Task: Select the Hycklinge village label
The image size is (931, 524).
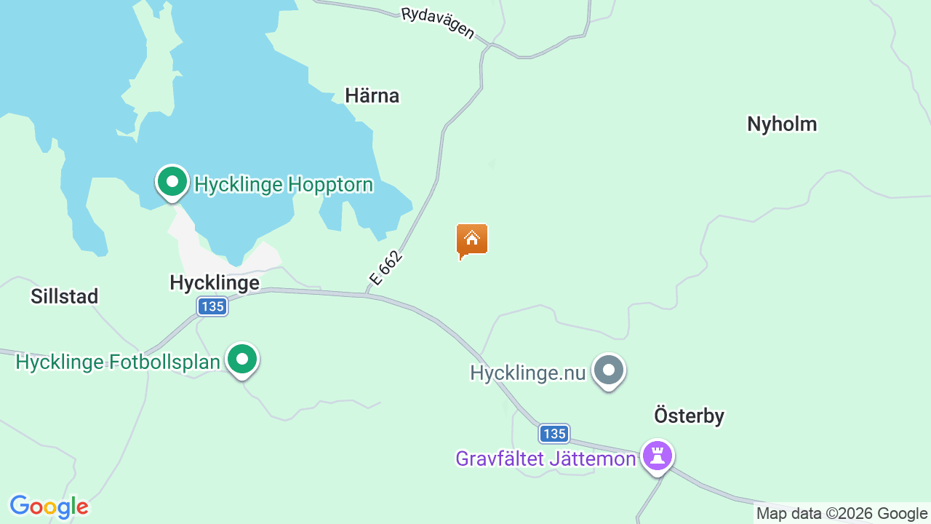Action: pos(215,283)
